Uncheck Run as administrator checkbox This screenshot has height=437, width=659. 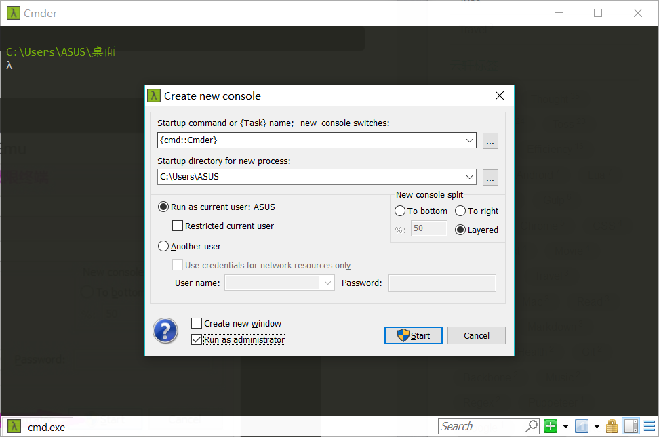click(197, 339)
